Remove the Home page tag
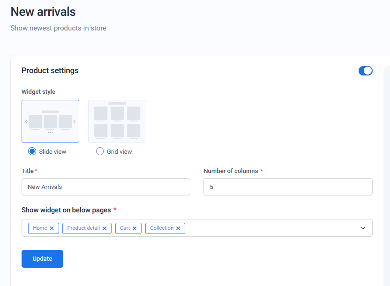The width and height of the screenshot is (390, 286). click(x=52, y=228)
